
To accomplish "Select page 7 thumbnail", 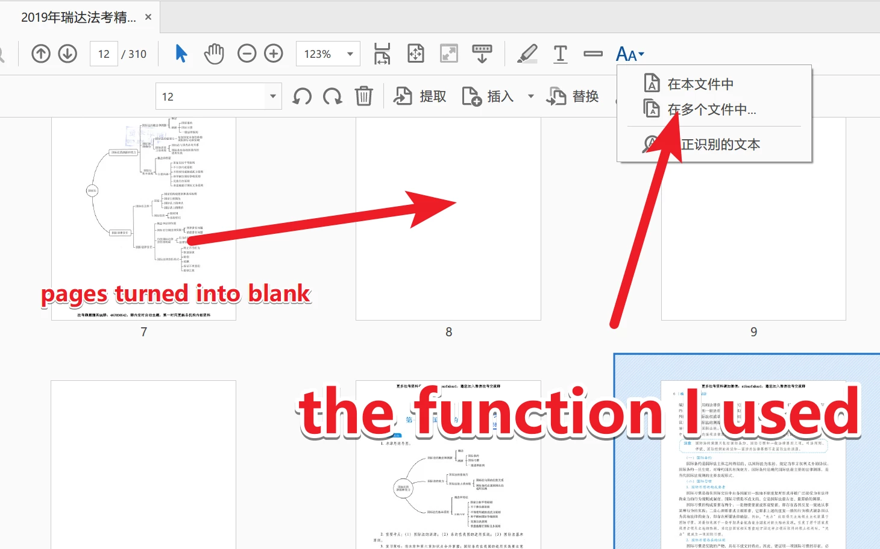I will [x=143, y=219].
